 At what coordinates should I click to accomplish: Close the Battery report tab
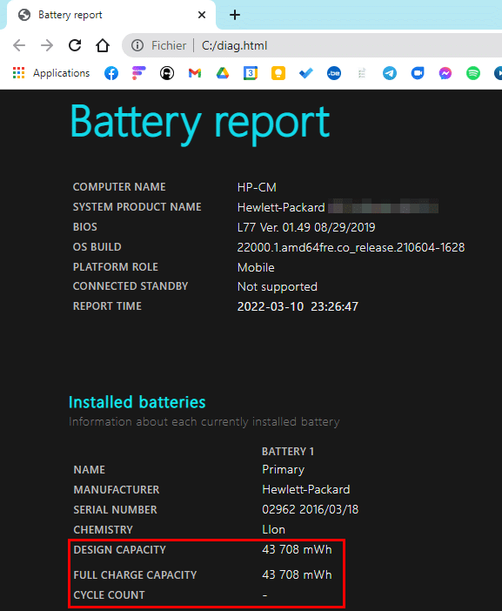[202, 15]
